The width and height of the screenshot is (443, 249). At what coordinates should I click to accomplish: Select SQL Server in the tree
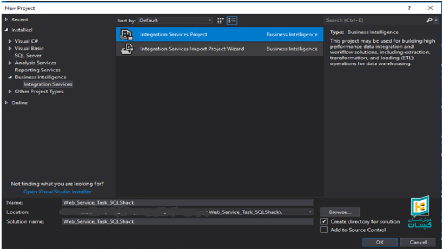28,56
